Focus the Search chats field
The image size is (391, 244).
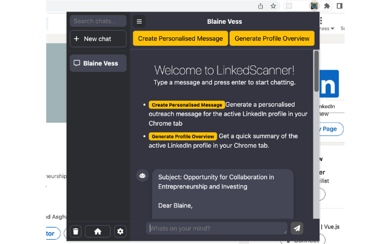(98, 21)
